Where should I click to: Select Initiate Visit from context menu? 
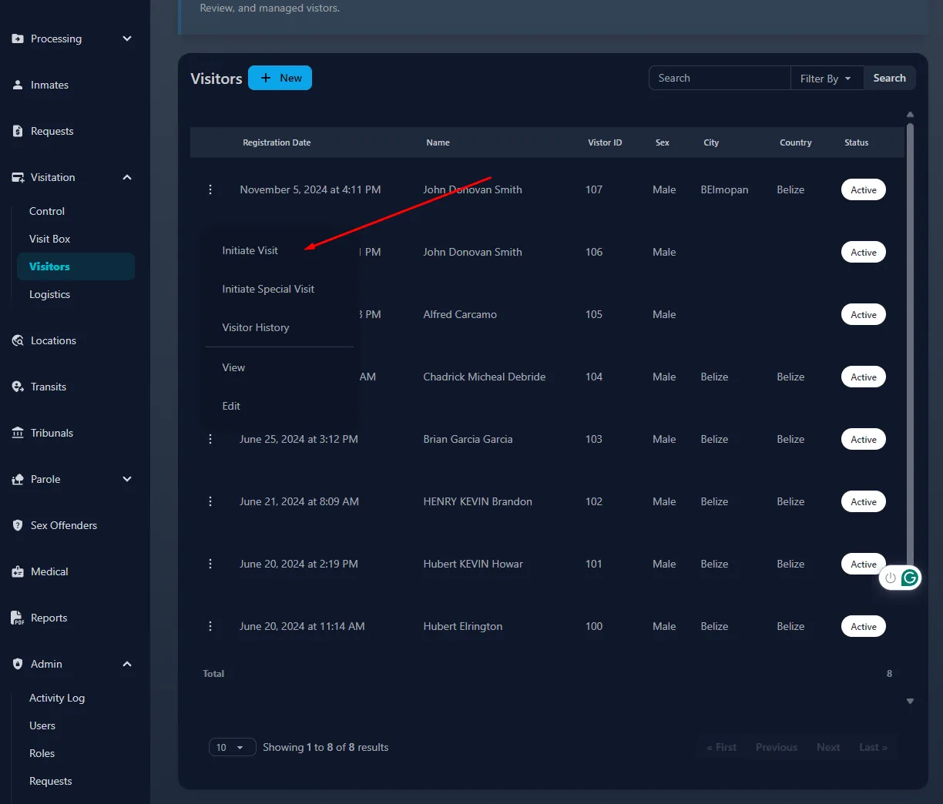pyautogui.click(x=250, y=251)
